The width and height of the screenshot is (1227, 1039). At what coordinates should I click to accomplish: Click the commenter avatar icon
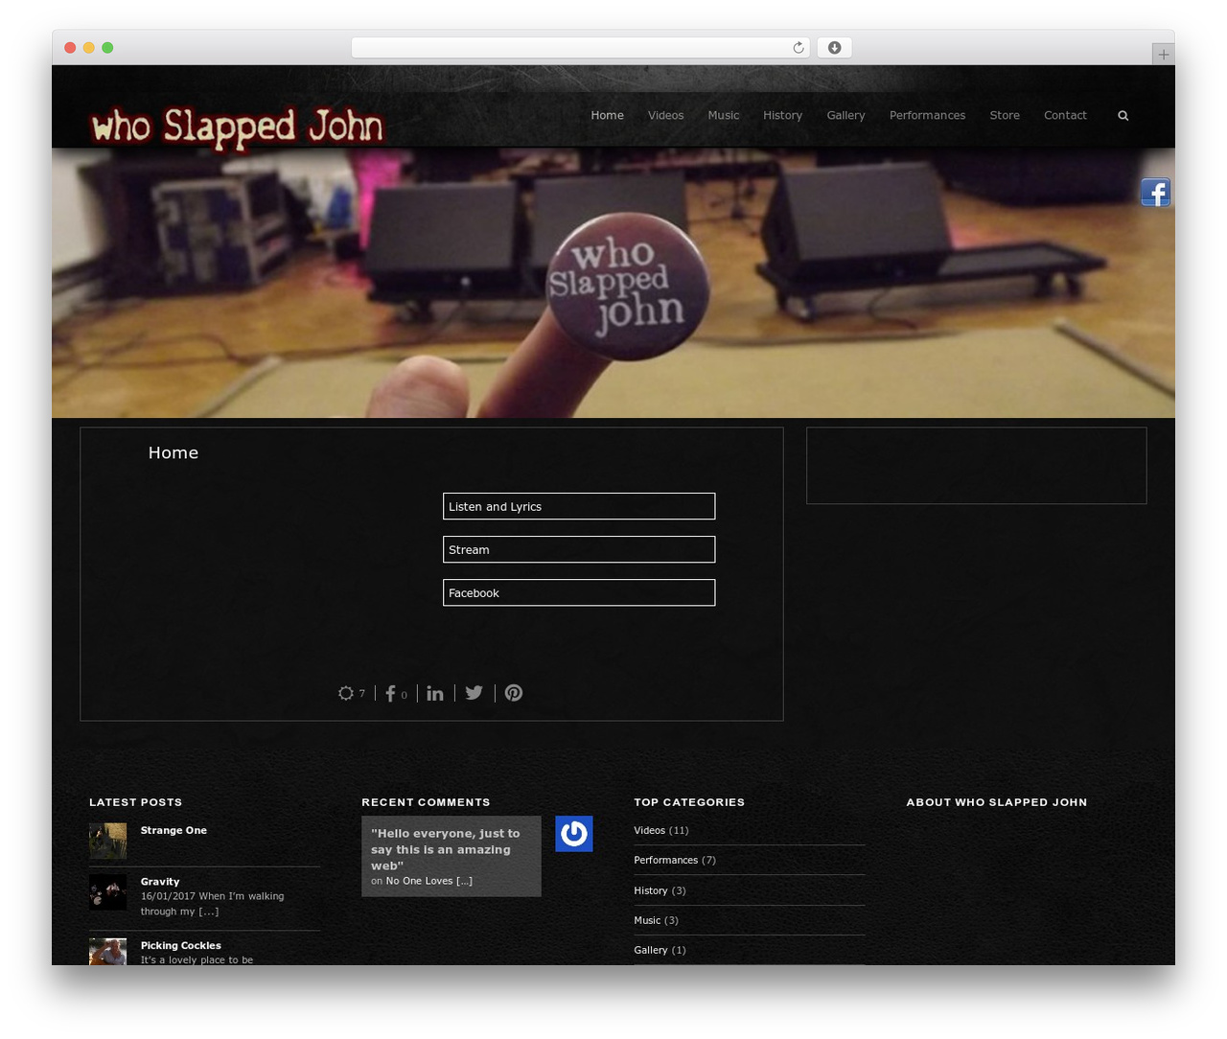(x=574, y=834)
